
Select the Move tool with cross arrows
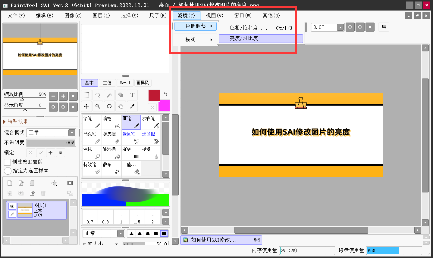point(86,106)
